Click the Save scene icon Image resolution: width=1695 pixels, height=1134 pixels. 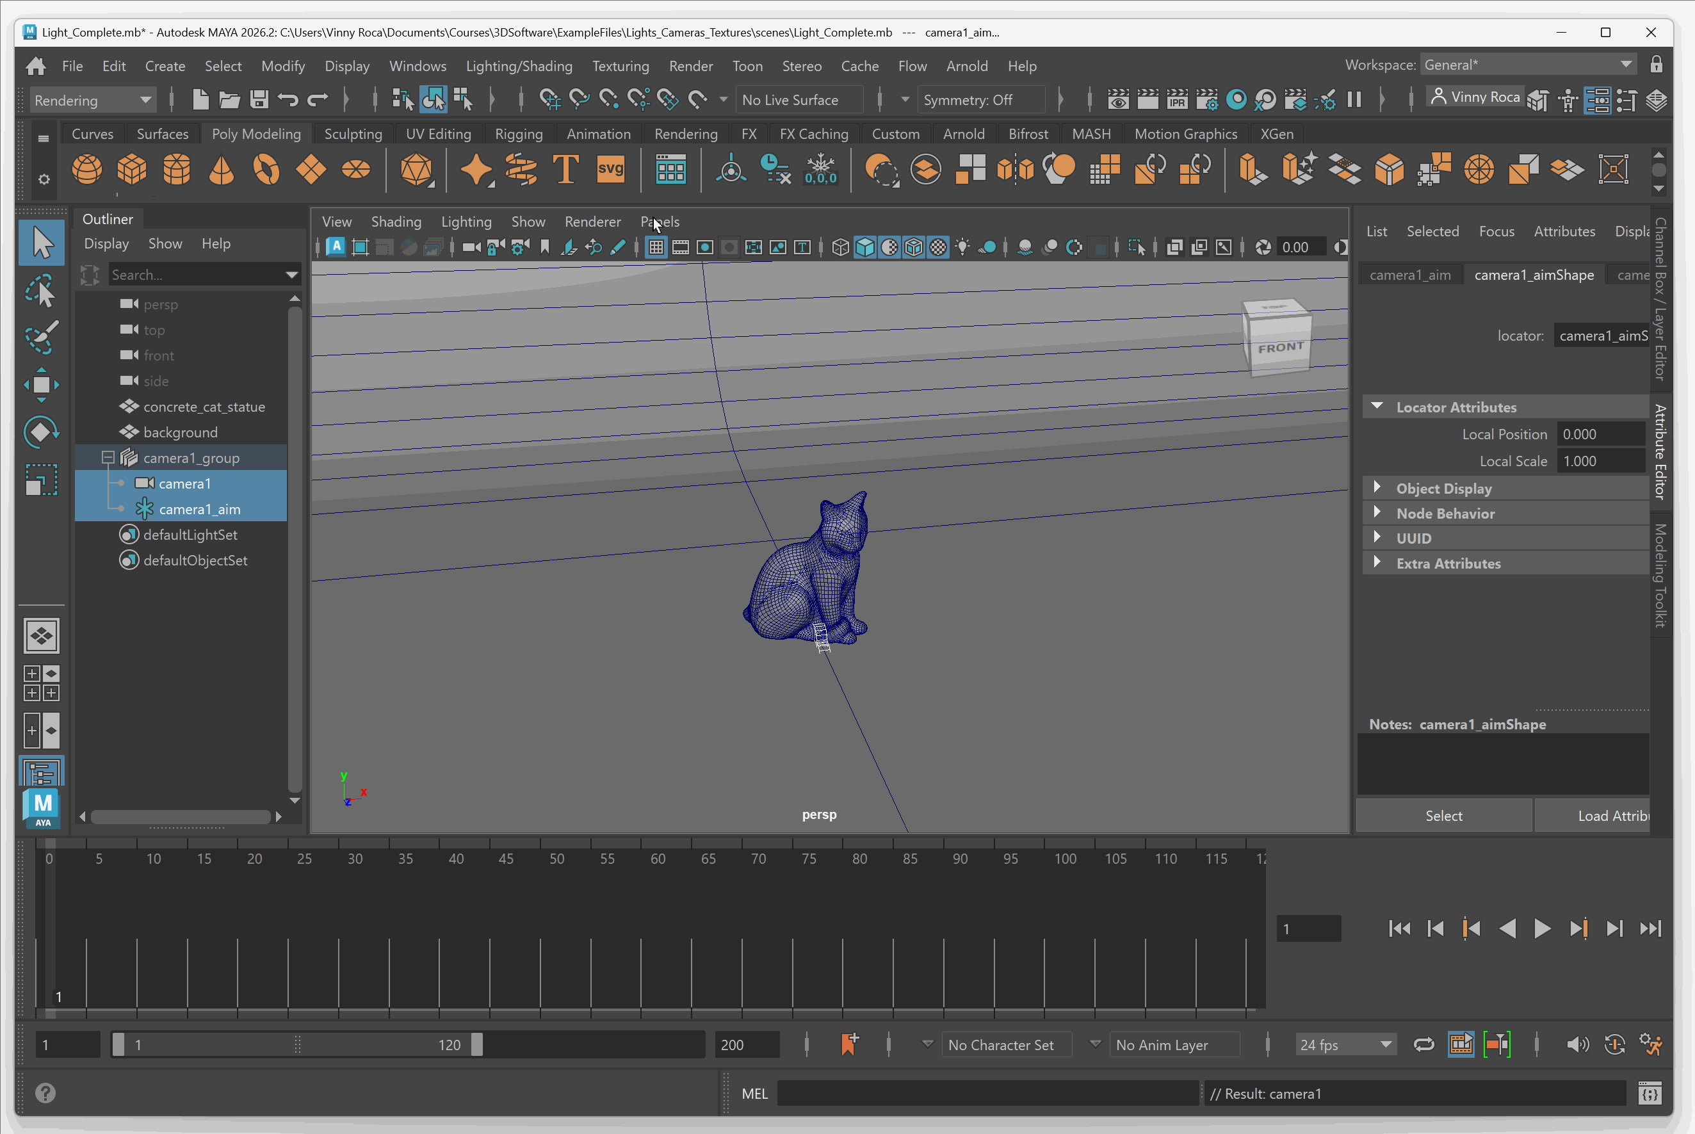point(259,100)
